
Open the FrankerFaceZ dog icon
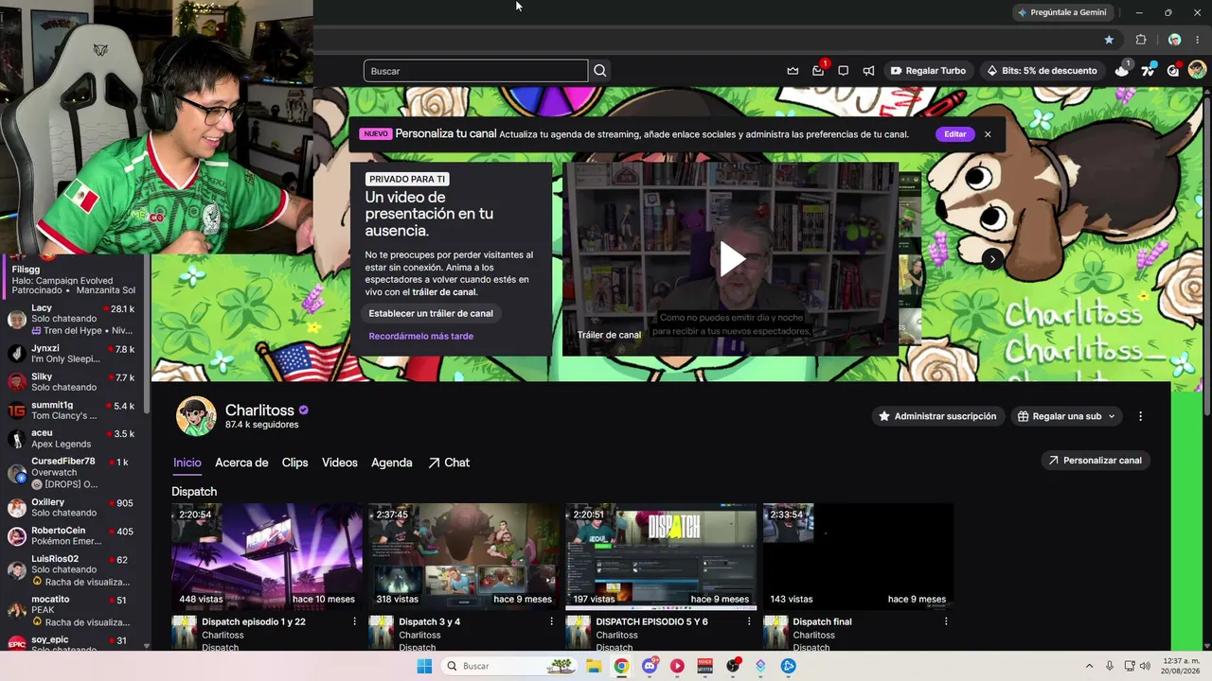(1122, 70)
